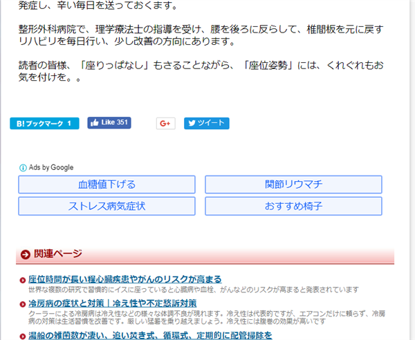Open the 関節リウマチ ad link
Image resolution: width=415 pixels, height=340 pixels.
[x=293, y=185]
